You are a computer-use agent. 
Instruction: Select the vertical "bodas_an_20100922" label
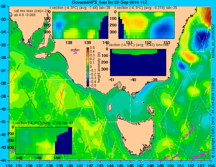(x=213, y=41)
